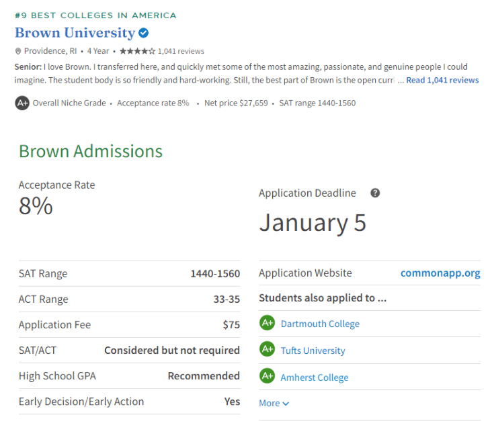Click the Application Website label
This screenshot has width=490, height=421.
[305, 273]
